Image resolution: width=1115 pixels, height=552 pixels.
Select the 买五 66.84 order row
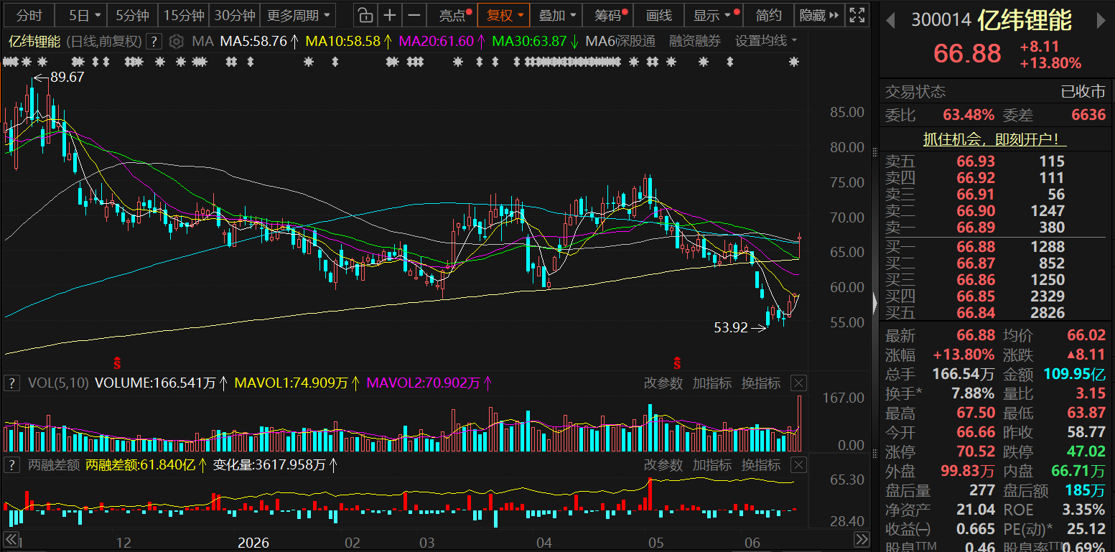pyautogui.click(x=995, y=313)
